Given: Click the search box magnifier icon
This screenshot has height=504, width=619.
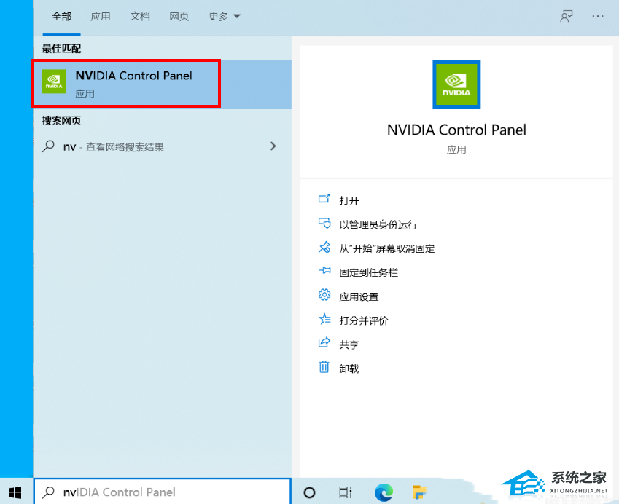Looking at the screenshot, I should click(x=48, y=492).
